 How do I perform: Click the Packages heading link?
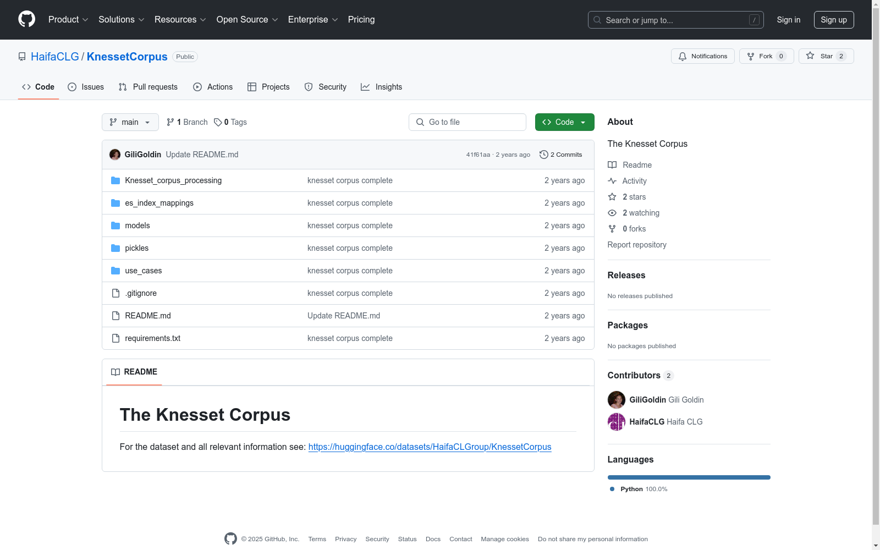pyautogui.click(x=628, y=326)
